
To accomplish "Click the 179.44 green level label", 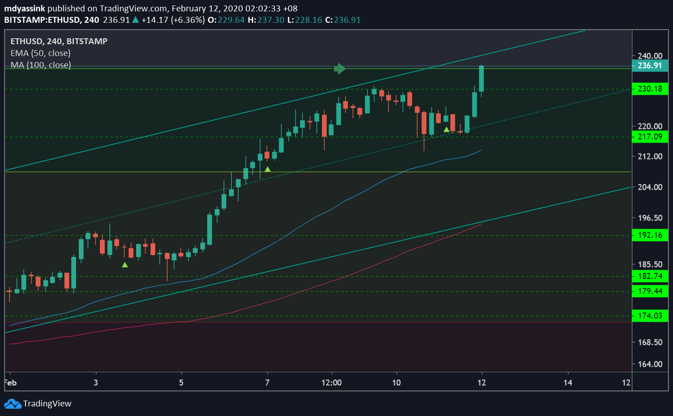I will (x=650, y=291).
